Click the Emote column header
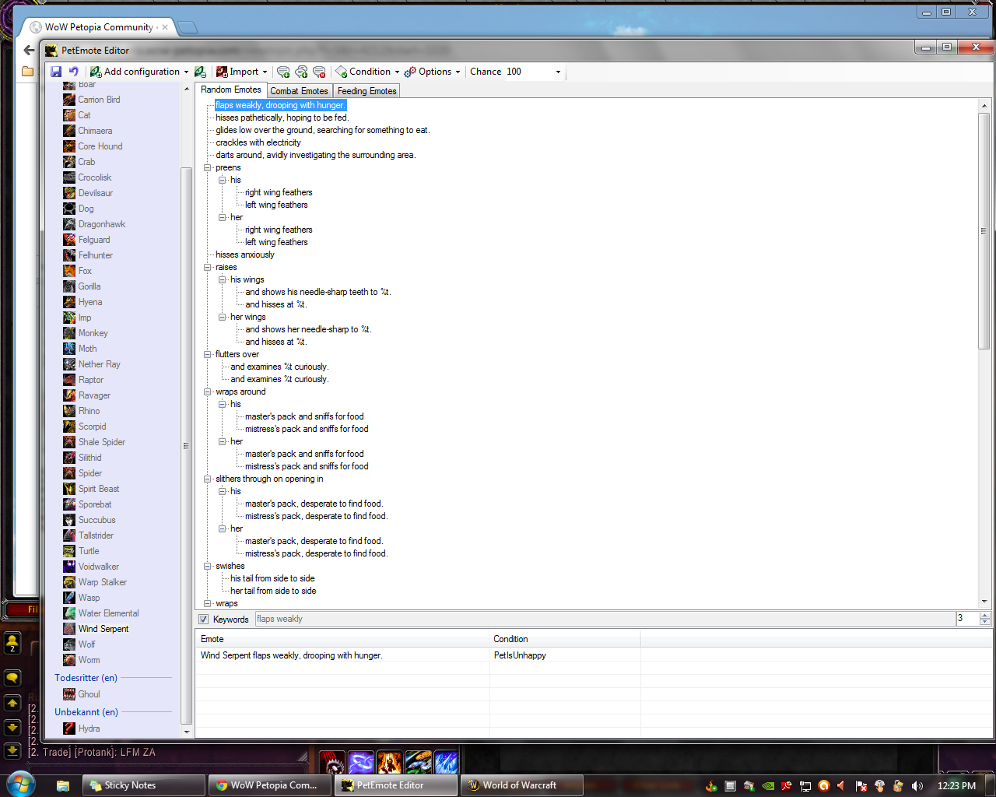The height and width of the screenshot is (797, 996). click(342, 639)
